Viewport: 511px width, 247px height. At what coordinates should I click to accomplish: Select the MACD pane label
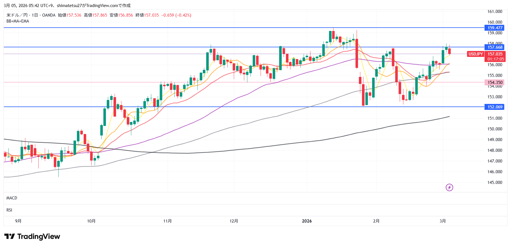(12, 198)
